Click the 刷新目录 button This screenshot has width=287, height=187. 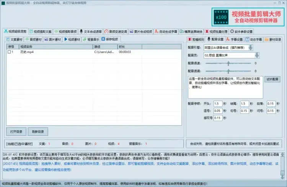[38, 132]
